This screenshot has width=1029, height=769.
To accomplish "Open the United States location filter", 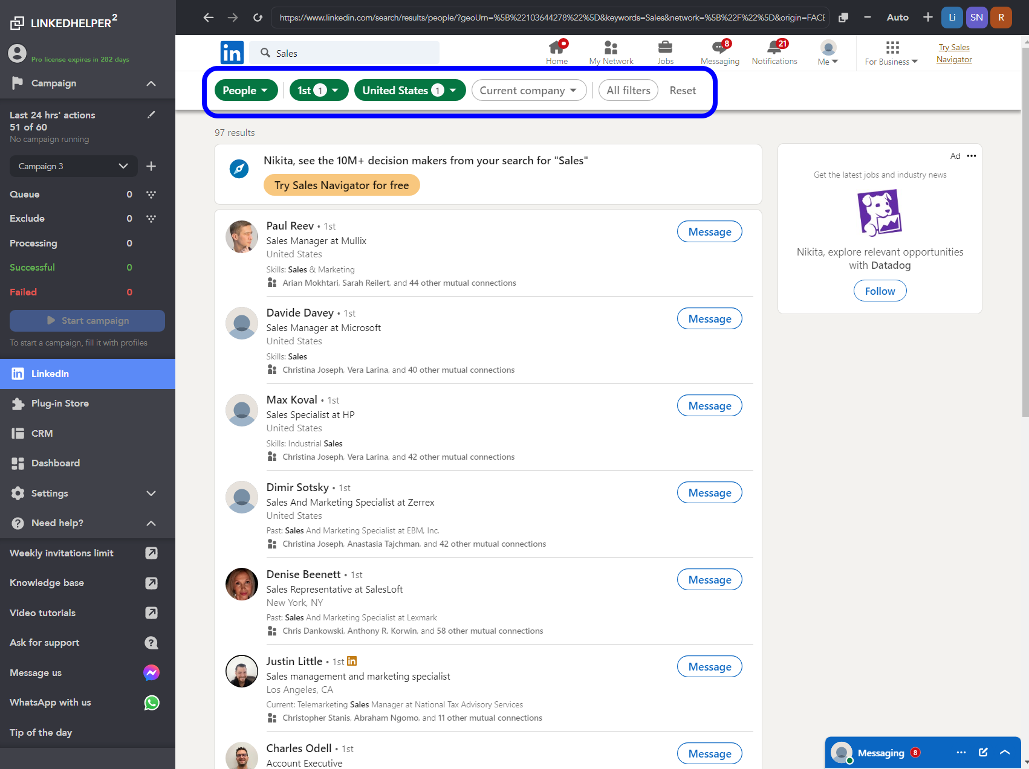I will pyautogui.click(x=410, y=90).
